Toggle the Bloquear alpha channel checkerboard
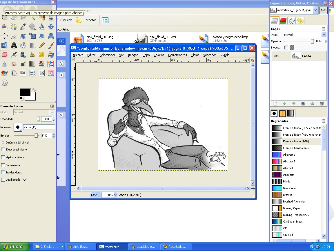 [292, 47]
